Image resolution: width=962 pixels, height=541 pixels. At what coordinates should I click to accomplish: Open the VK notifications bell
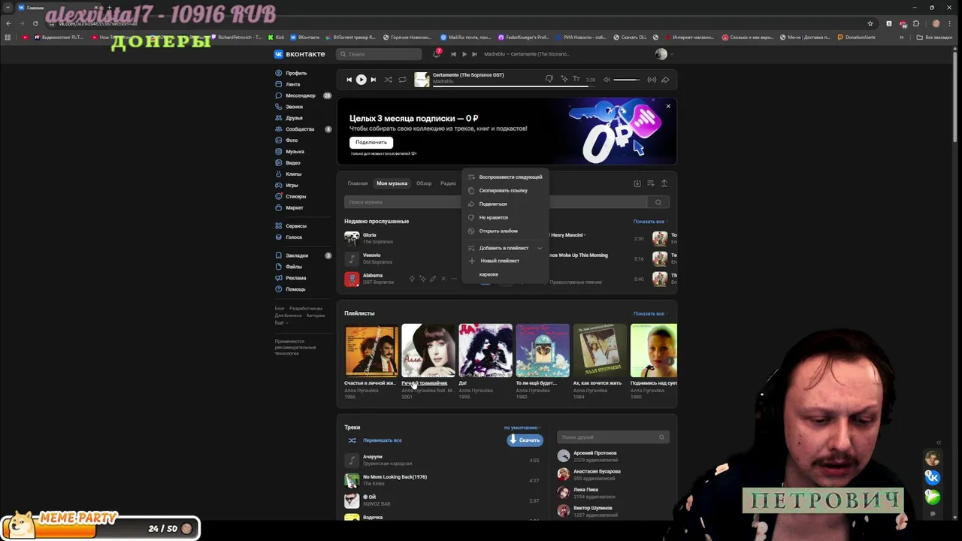pyautogui.click(x=437, y=53)
